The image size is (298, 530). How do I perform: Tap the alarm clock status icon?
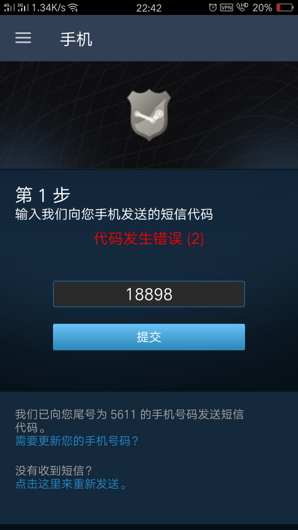point(213,7)
